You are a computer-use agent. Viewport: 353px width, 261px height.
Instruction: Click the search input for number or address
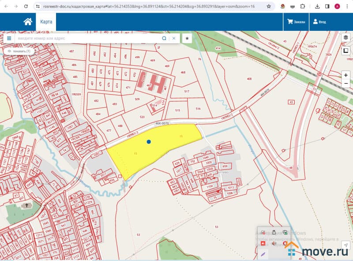tap(88, 38)
